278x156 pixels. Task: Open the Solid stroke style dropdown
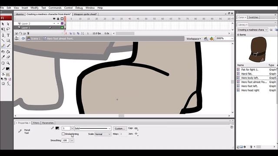click(x=93, y=128)
